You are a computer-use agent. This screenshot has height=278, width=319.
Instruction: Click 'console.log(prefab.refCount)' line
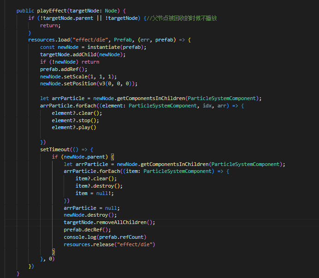pos(105,237)
